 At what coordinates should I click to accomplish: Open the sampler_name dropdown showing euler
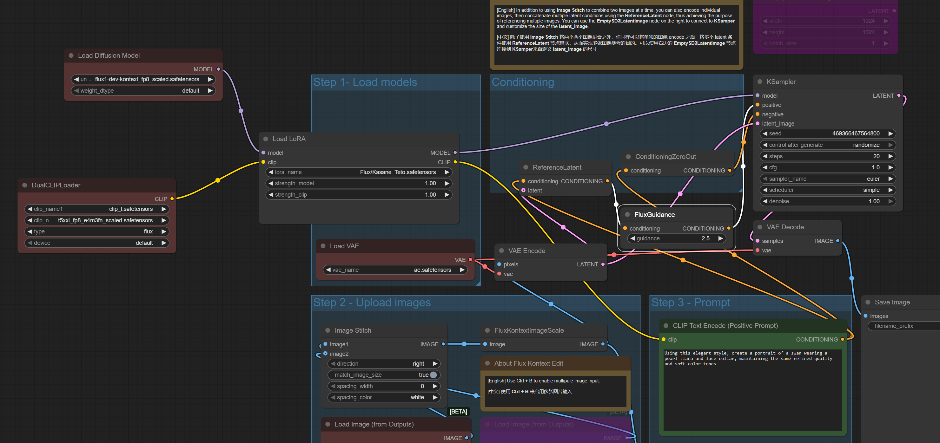tap(828, 179)
